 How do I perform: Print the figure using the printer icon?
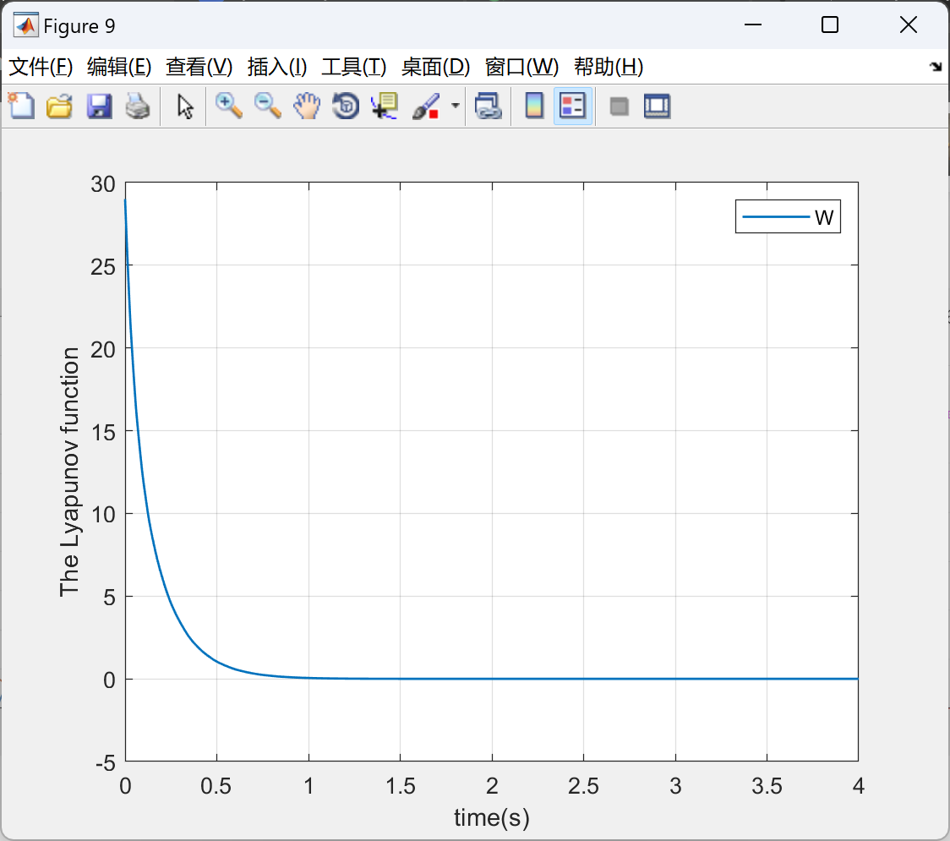[138, 106]
